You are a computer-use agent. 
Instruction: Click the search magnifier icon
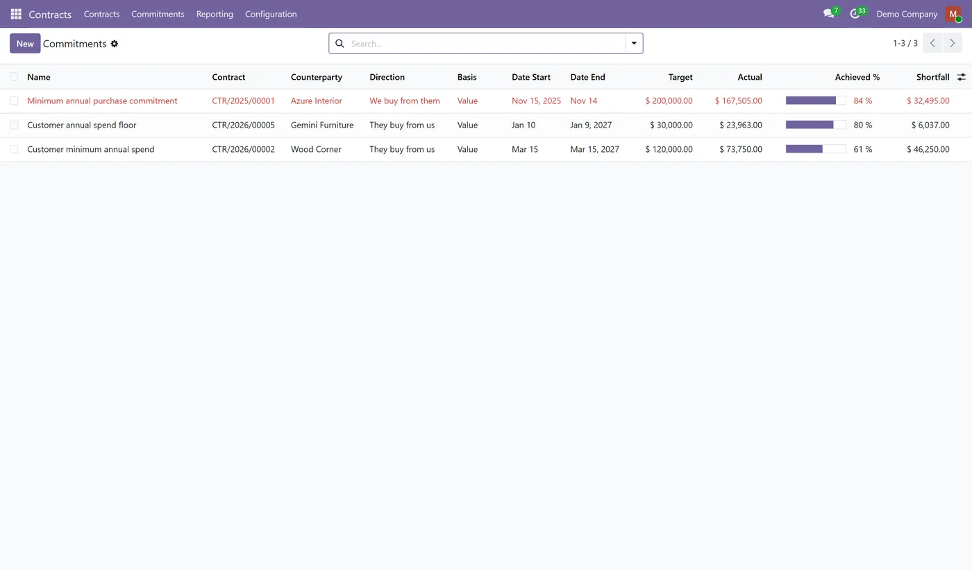[340, 44]
